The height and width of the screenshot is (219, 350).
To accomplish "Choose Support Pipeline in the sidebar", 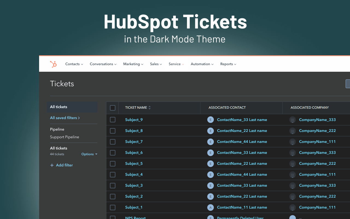I will [65, 137].
